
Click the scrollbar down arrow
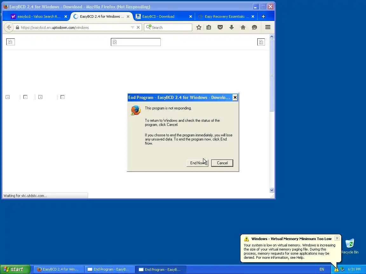pos(272,190)
